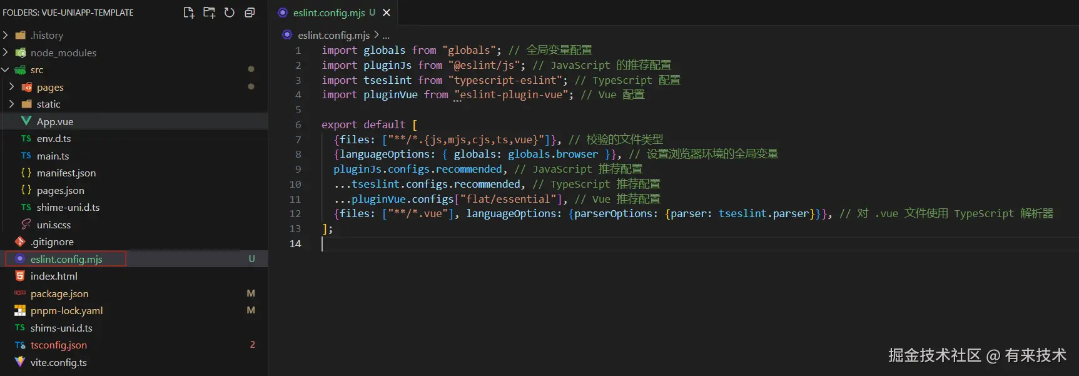Image resolution: width=1079 pixels, height=376 pixels.
Task: Click "export default" text on line 6
Action: pyautogui.click(x=363, y=124)
